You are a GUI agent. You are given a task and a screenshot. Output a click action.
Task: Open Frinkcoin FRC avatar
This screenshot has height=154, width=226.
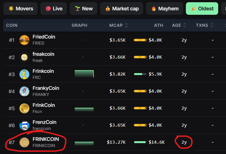pyautogui.click(x=24, y=74)
